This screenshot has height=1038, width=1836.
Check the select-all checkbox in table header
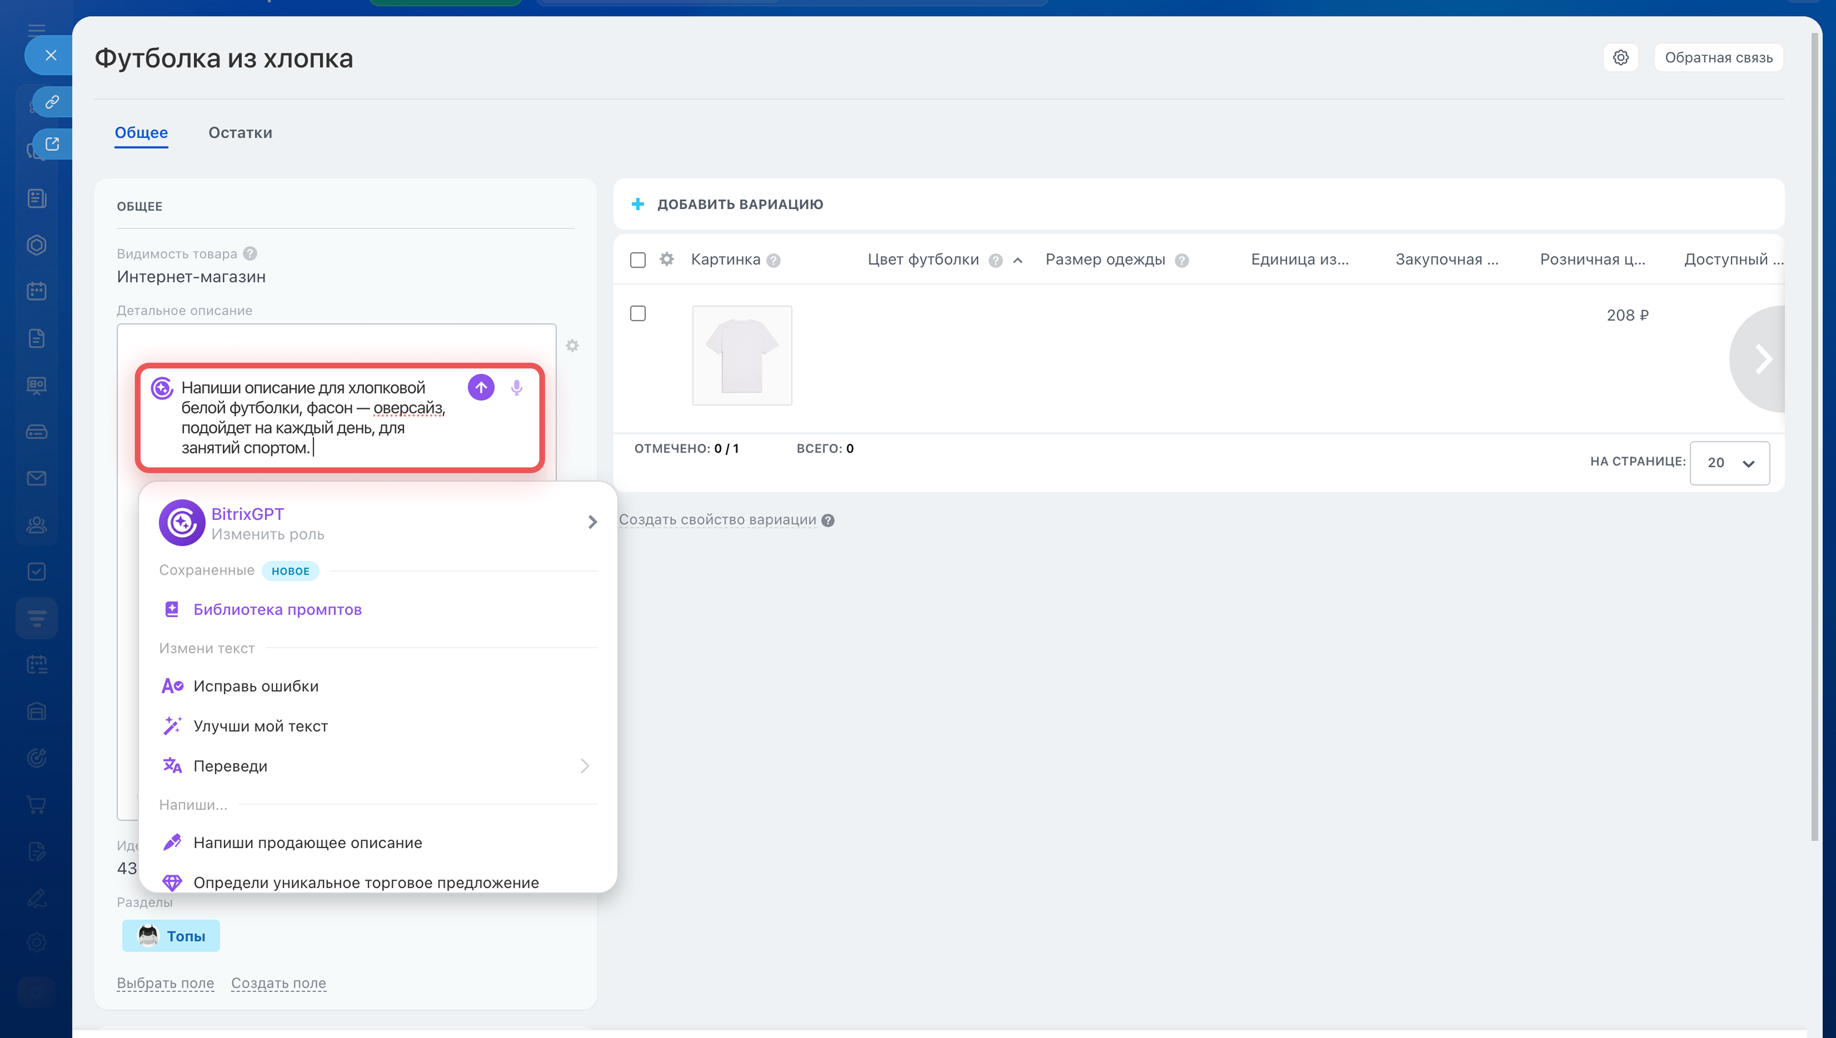point(637,259)
